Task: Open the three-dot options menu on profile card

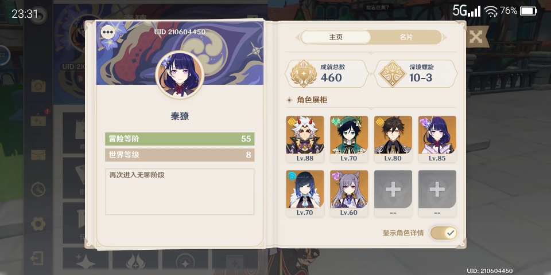Action: pos(107,33)
